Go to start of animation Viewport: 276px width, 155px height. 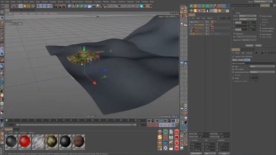[x=149, y=121]
